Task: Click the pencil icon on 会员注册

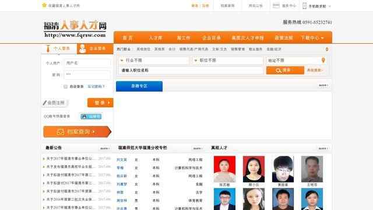Action: [x=44, y=103]
